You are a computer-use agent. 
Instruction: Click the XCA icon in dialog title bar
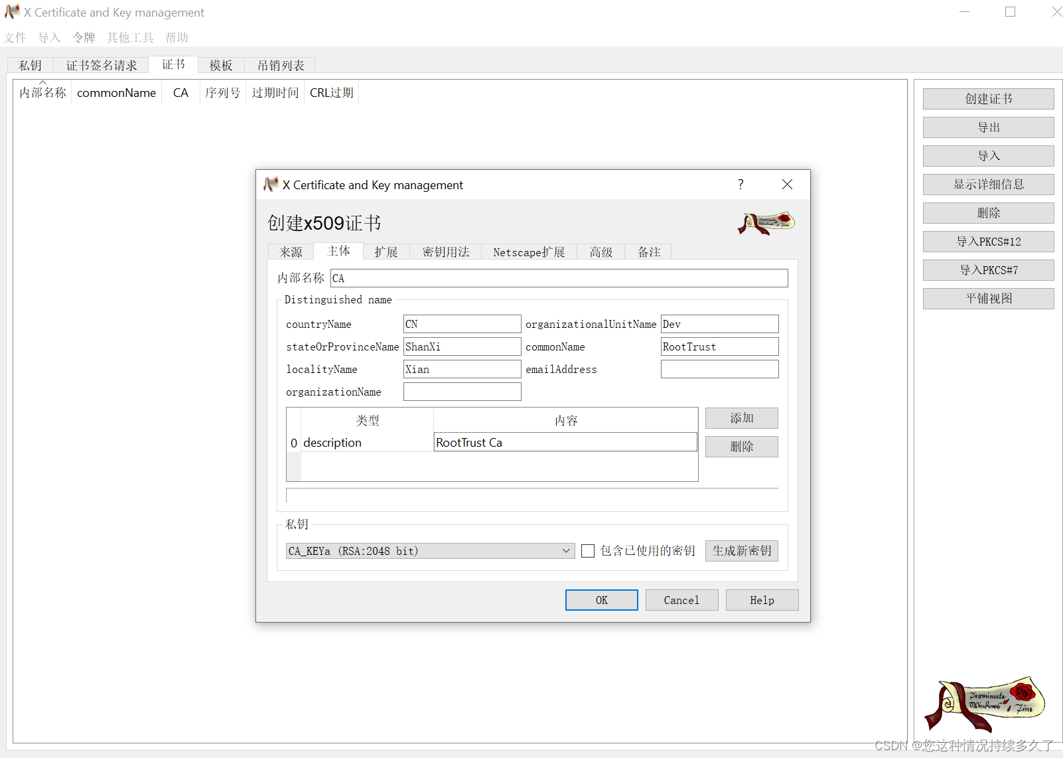[x=271, y=185]
